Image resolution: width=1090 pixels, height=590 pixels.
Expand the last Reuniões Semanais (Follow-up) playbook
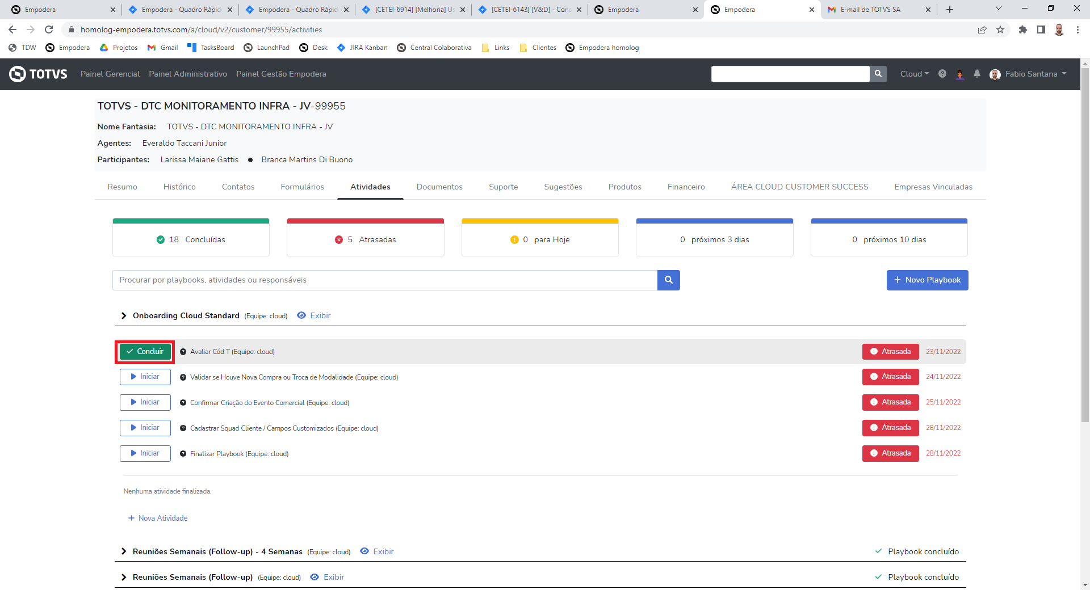point(124,577)
